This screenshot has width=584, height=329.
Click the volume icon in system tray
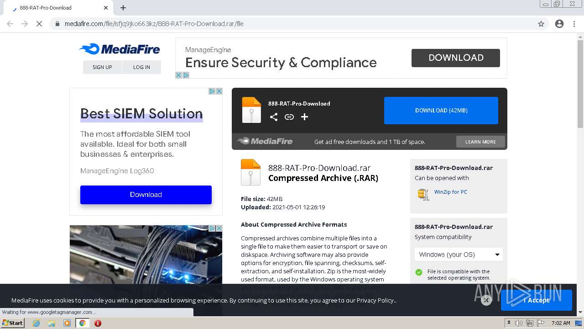pos(518,323)
